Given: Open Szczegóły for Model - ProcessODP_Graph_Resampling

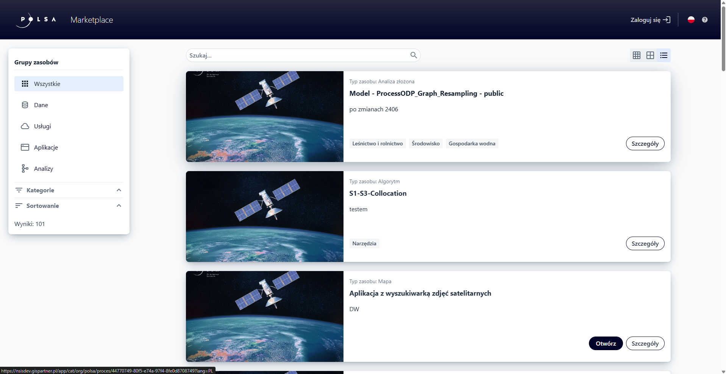Looking at the screenshot, I should 645,143.
